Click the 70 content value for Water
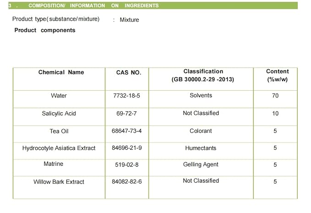 pyautogui.click(x=275, y=96)
